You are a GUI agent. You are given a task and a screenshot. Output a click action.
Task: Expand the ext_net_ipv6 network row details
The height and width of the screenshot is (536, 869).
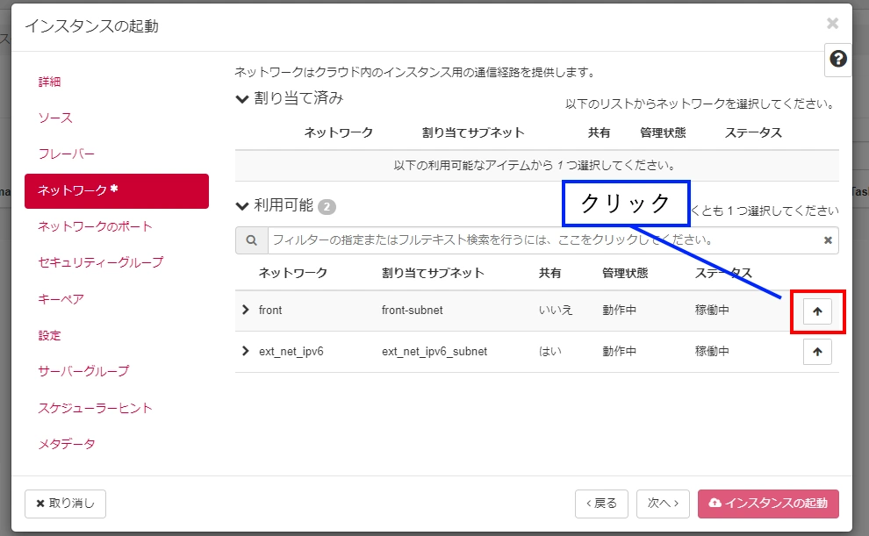click(246, 352)
